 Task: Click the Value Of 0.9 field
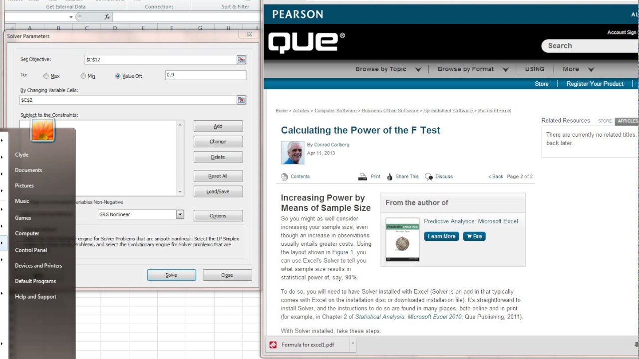pyautogui.click(x=206, y=75)
